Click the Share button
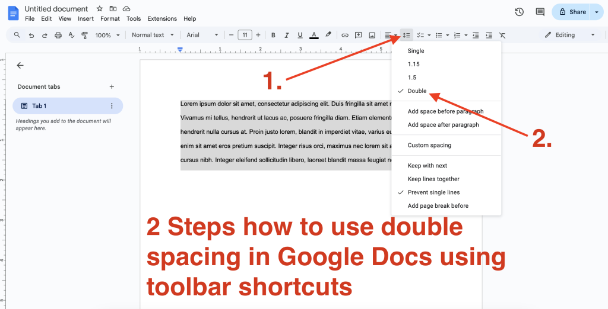This screenshot has width=608, height=309. click(572, 12)
